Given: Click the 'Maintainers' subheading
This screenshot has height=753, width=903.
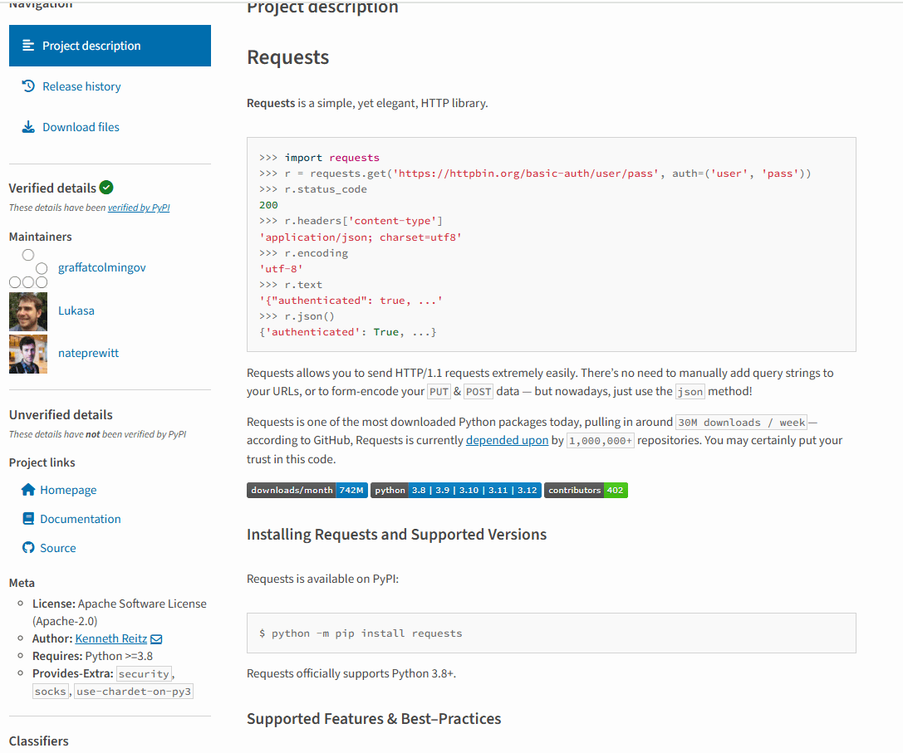Looking at the screenshot, I should (41, 237).
